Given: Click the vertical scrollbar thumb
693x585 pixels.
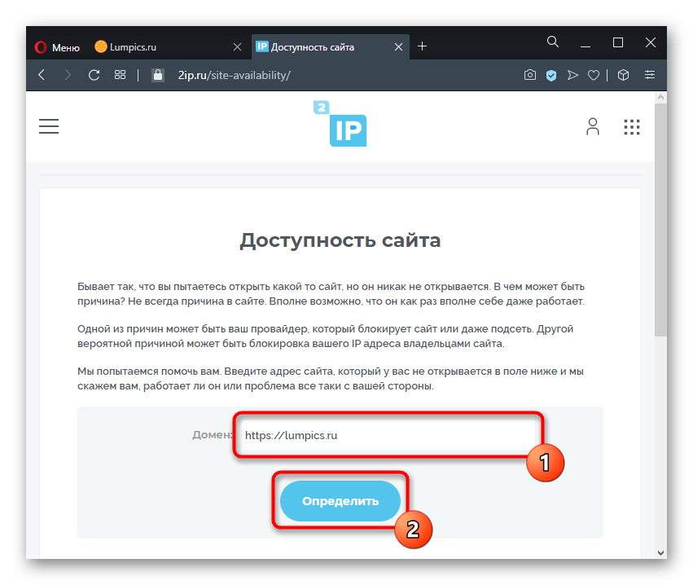Looking at the screenshot, I should pyautogui.click(x=660, y=220).
